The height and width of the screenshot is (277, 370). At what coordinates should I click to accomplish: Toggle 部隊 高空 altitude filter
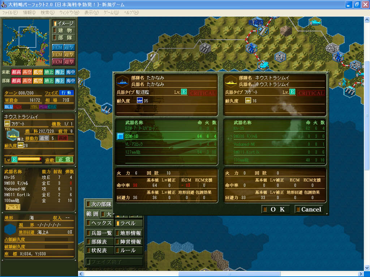coord(27,81)
